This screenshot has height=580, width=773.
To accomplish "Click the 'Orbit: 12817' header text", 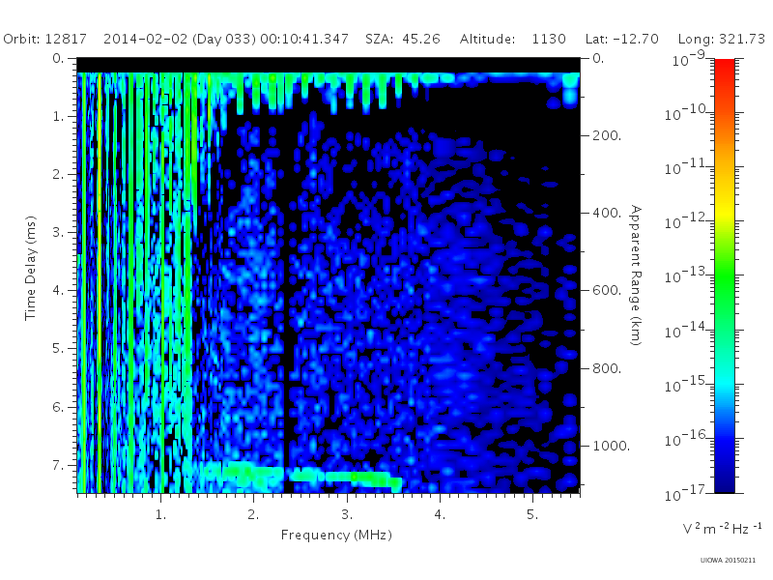I will [44, 39].
